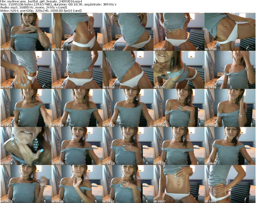256x203 pixels.
Task: Select the thumbnail stamped 00:05:13
Action: (128, 108)
